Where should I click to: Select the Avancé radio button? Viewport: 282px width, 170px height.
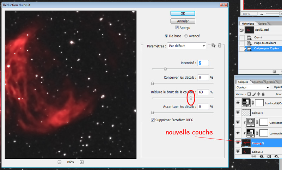pos(186,36)
